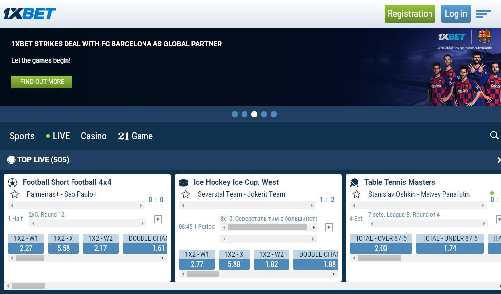Select the fifth banner carousel dot
This screenshot has height=294, width=501.
coord(274,114)
